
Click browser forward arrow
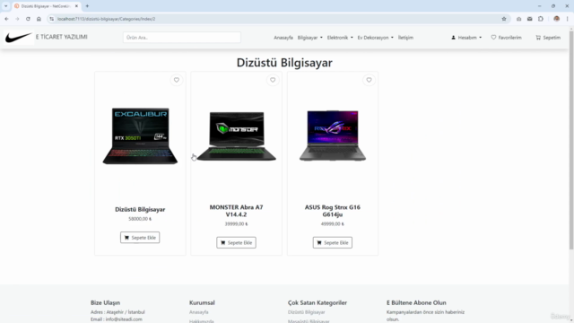tap(17, 19)
